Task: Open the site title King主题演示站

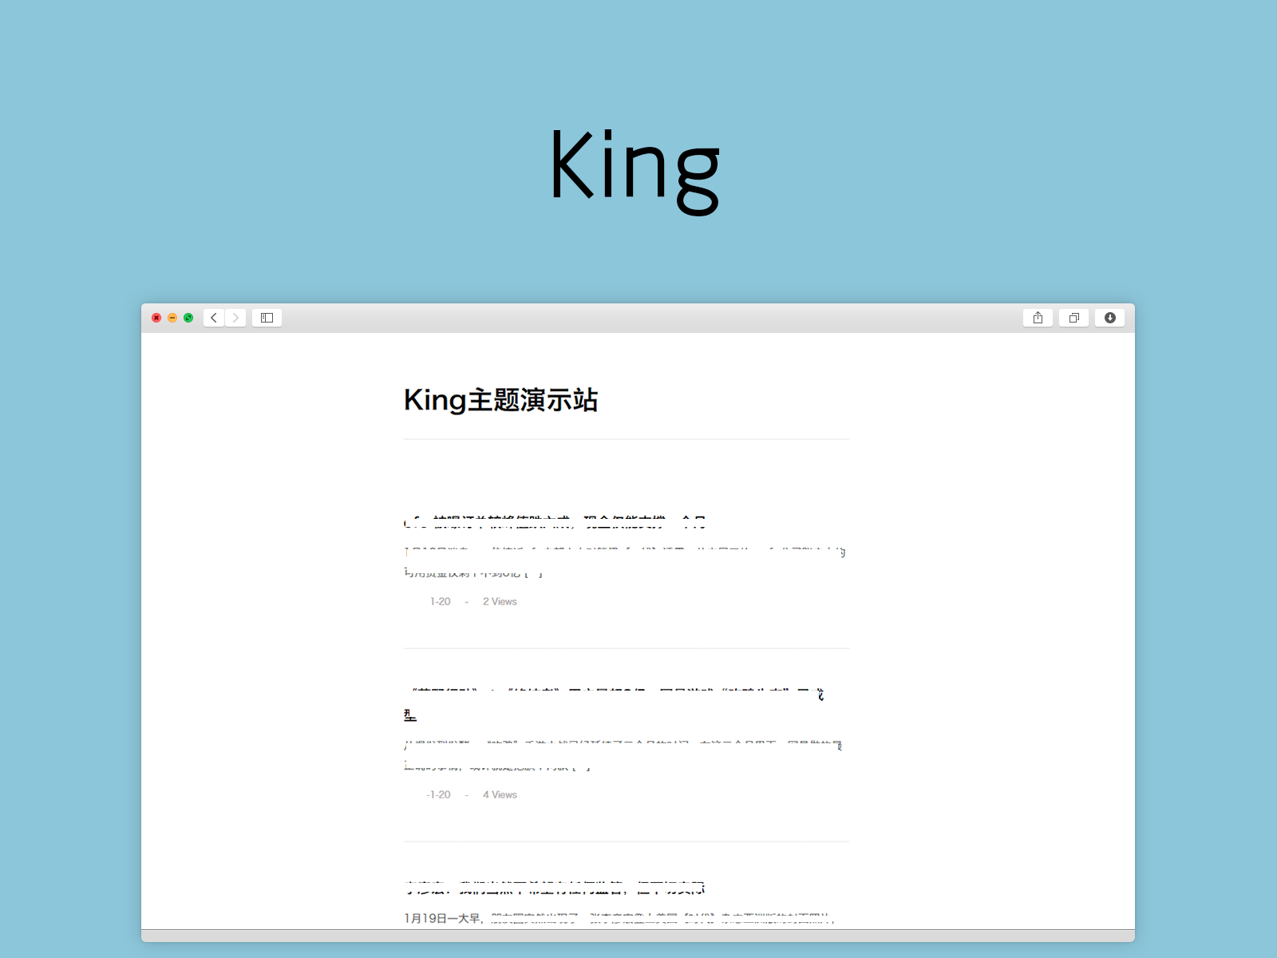Action: point(501,401)
